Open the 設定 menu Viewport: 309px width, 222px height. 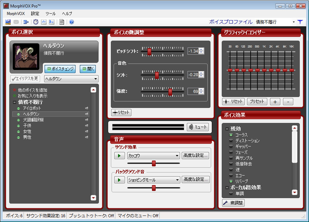(x=35, y=14)
